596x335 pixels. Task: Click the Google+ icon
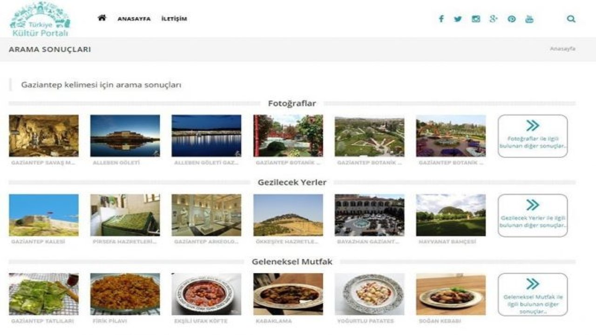click(494, 19)
